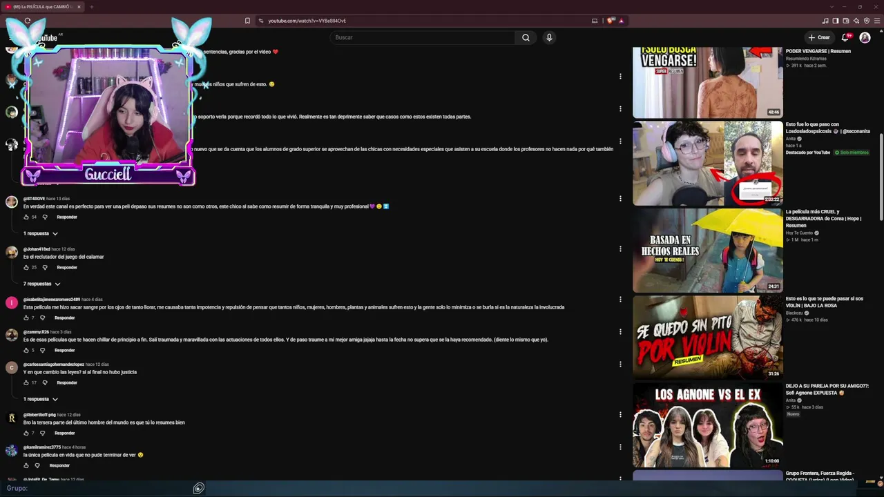Open the 'Hoy Te Cuento' channel name
Screen dimensions: 884x497
click(x=800, y=233)
